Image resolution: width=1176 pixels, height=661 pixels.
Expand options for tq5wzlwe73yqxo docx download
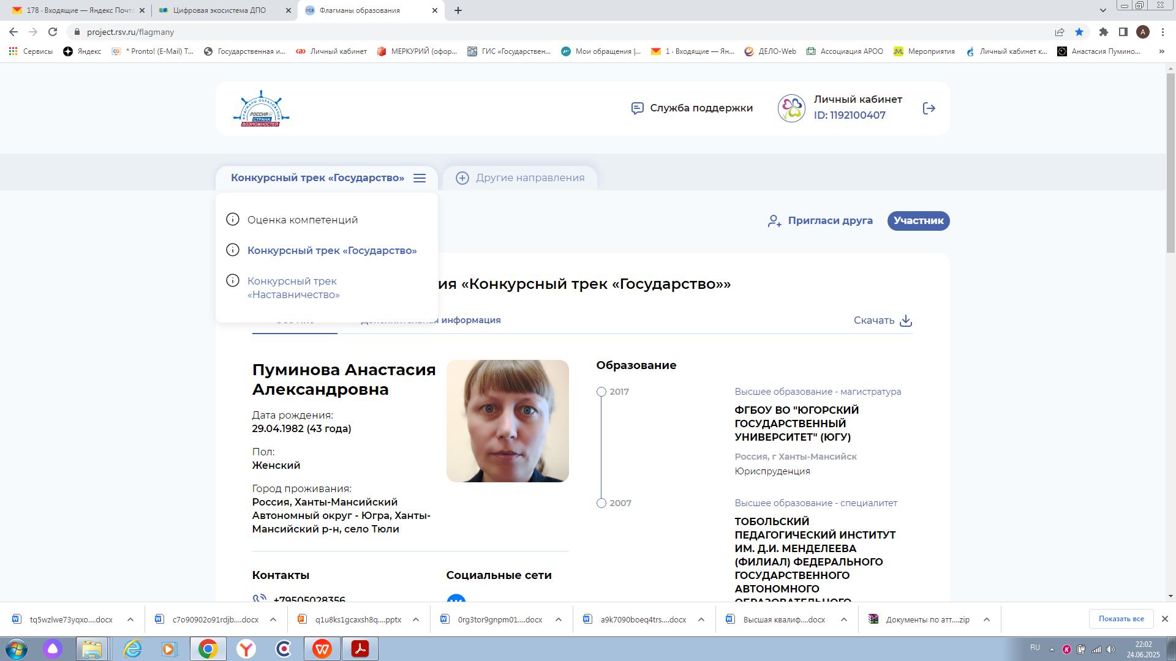pyautogui.click(x=130, y=619)
